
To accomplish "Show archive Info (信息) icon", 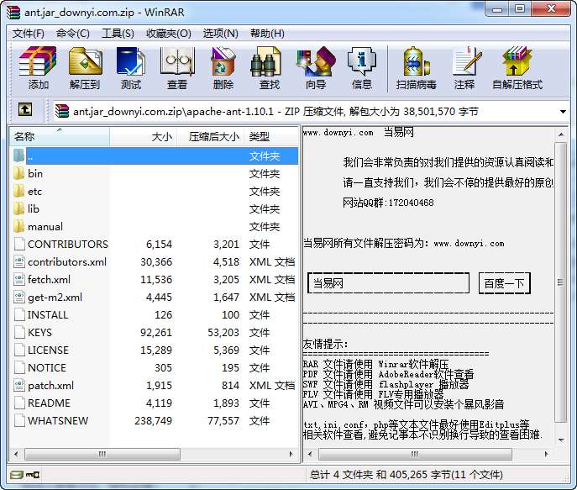I will 362,68.
